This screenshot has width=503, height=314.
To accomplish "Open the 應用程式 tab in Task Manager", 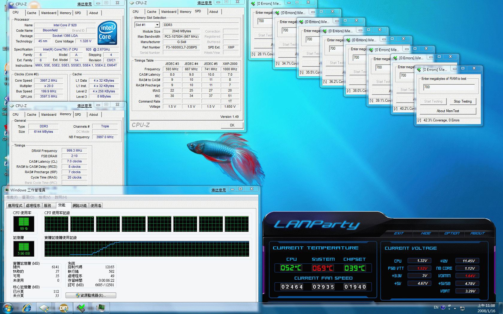I will [15, 205].
